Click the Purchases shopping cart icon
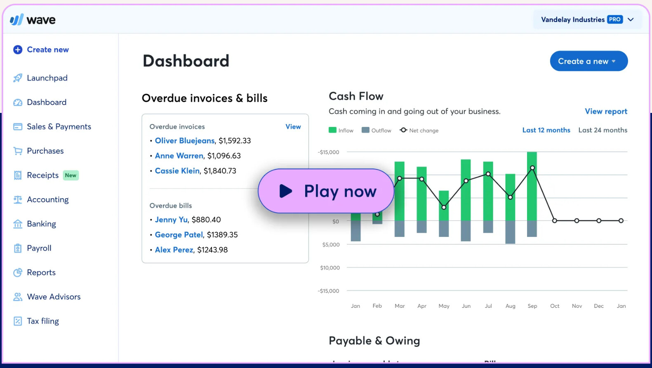Screen dimensions: 652x368 [x=17, y=151]
